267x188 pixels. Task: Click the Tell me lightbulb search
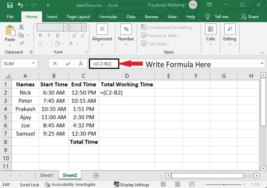click(217, 17)
